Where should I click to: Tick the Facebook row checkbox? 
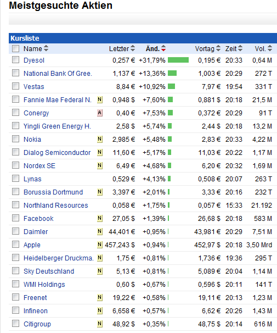(16, 218)
